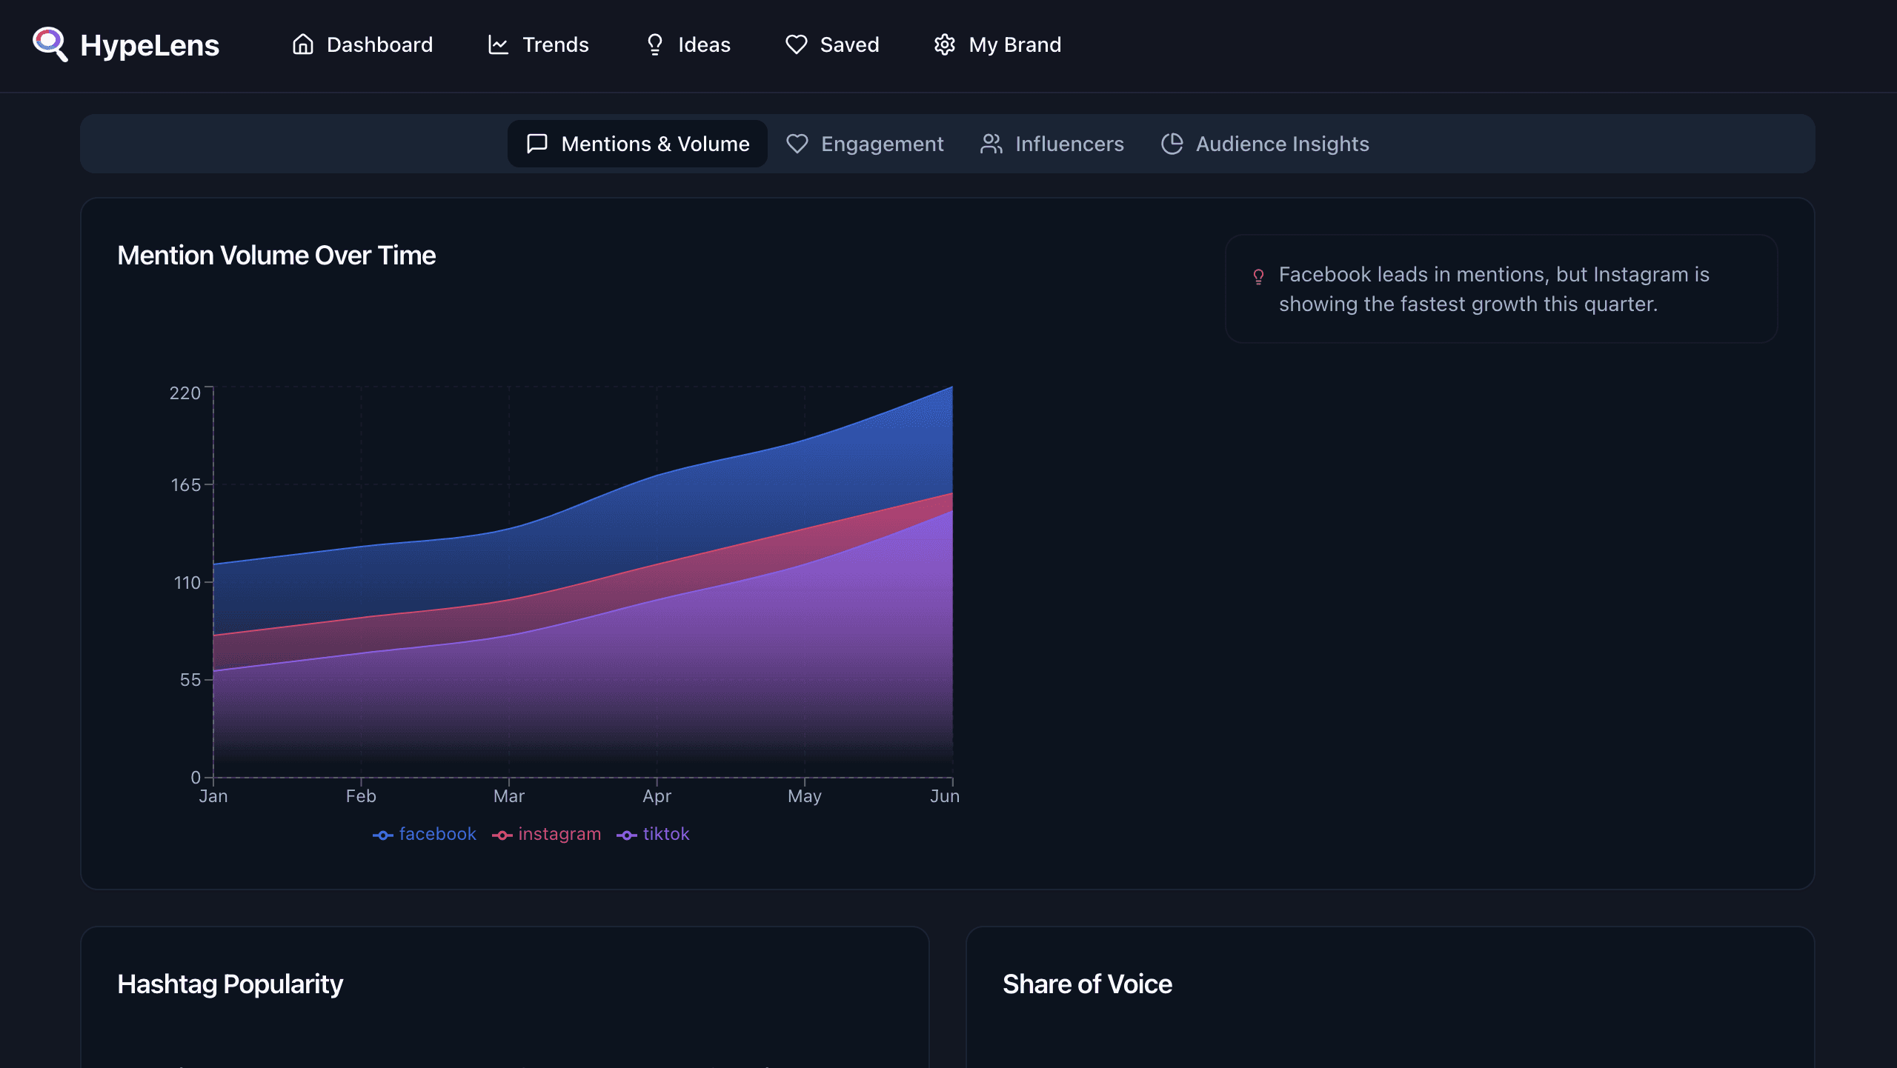Click the HypeLens magnifier logo icon

50,44
